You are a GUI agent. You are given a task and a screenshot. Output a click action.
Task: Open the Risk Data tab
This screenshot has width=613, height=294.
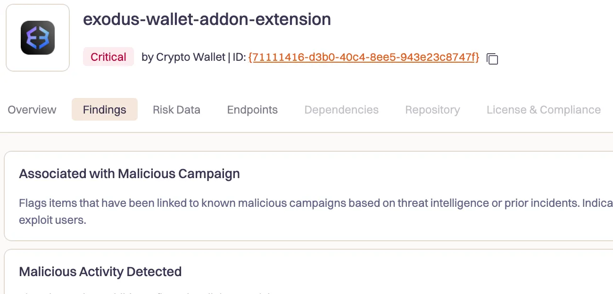coord(176,109)
